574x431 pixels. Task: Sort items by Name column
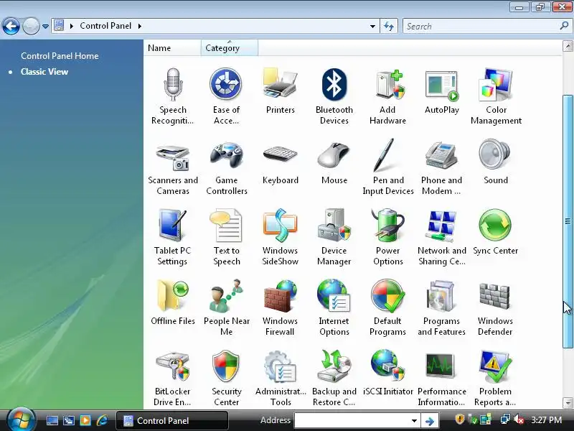(x=172, y=48)
